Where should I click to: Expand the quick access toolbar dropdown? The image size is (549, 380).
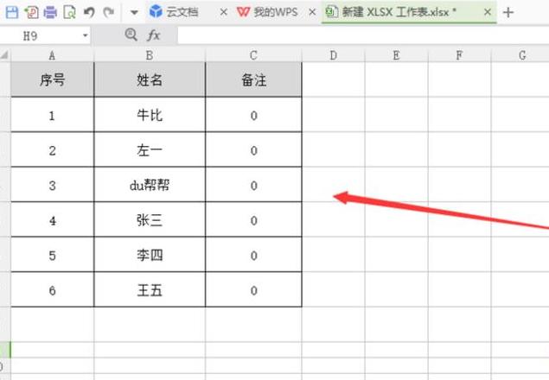pyautogui.click(x=134, y=13)
